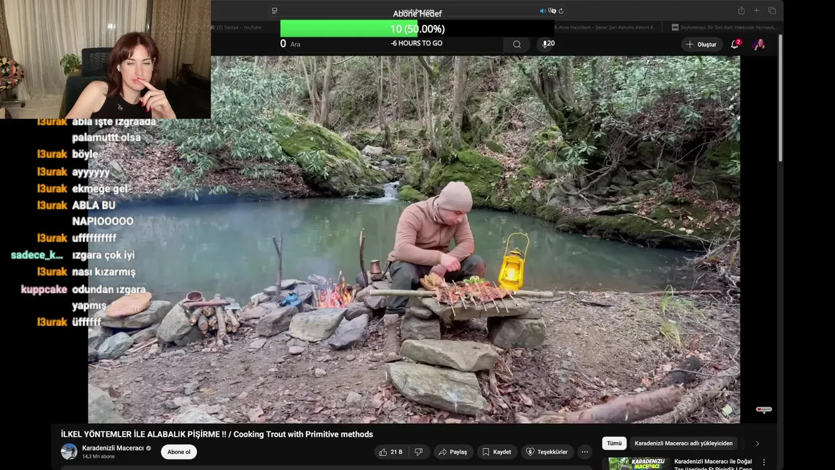Like the video with thumbs up

tap(390, 452)
